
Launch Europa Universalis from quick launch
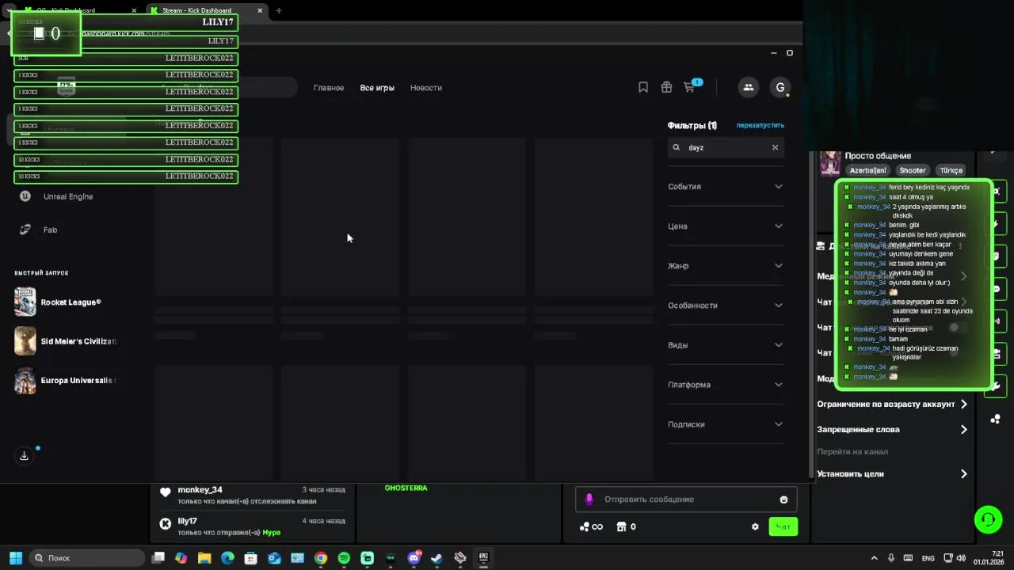(65, 381)
